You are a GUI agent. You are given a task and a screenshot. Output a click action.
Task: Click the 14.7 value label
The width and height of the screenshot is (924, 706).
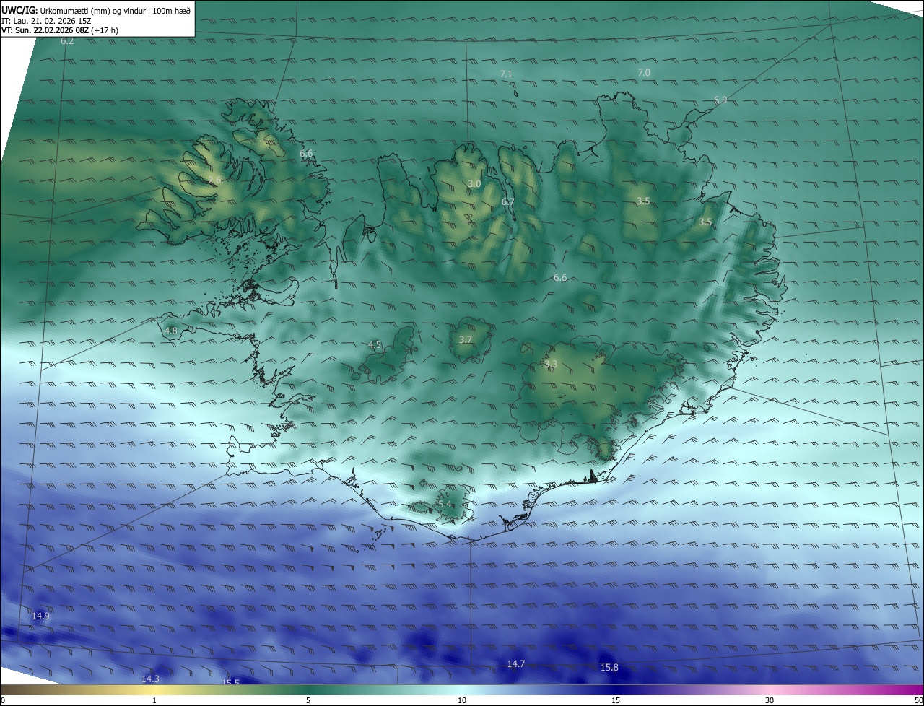pos(516,663)
